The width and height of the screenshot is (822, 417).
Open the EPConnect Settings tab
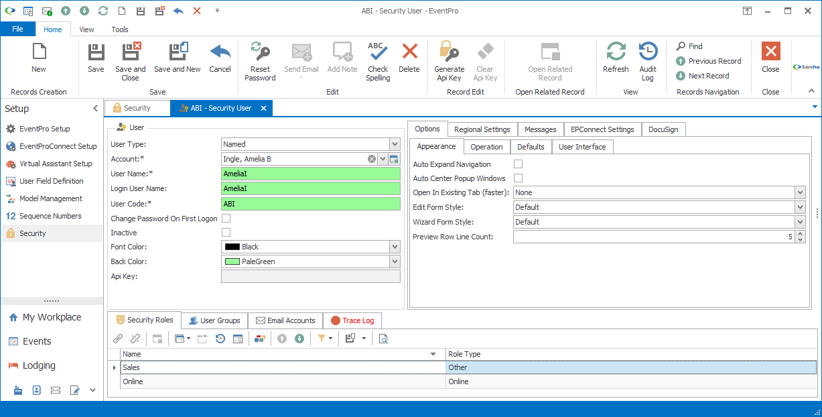coord(602,129)
